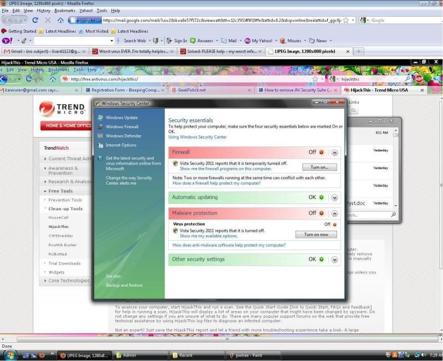Switch to Worst virus EVER tab
This screenshot has height=361, width=443.
133,52
